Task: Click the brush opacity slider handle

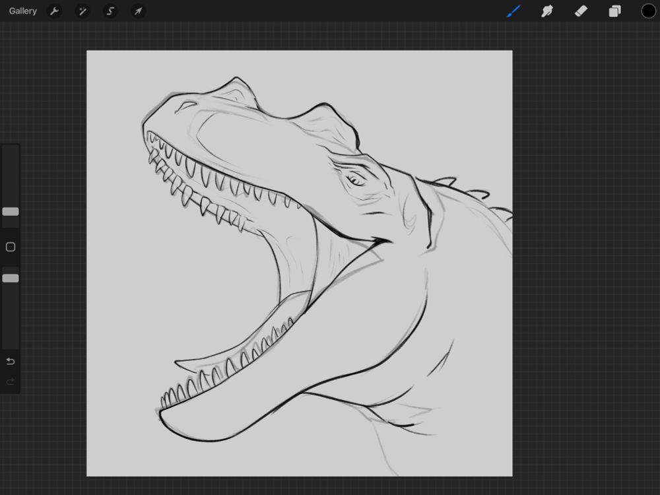Action: [11, 279]
